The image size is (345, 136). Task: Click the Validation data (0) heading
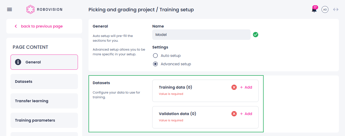pyautogui.click(x=178, y=114)
